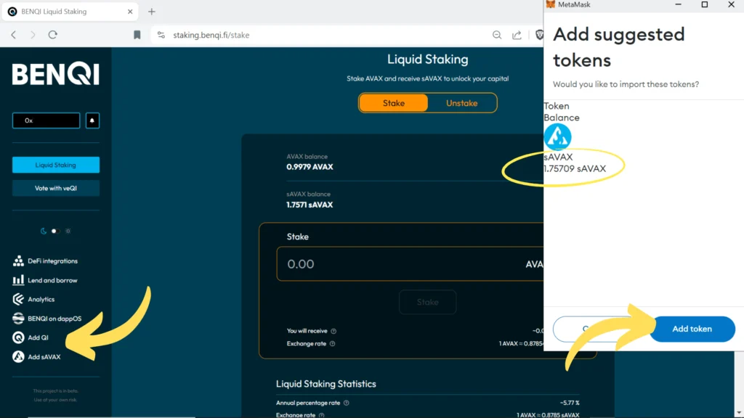
Task: Reload the page with refresh icon
Action: coord(52,35)
